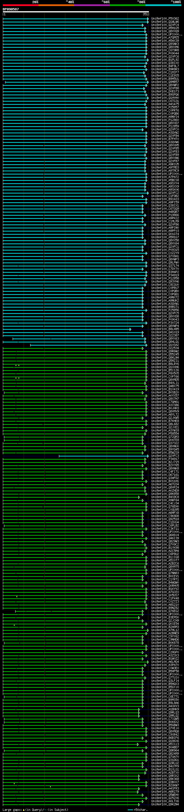Open hit UniRef100_P09044
Viewport: 184px width, 812px height.
[x=165, y=54]
